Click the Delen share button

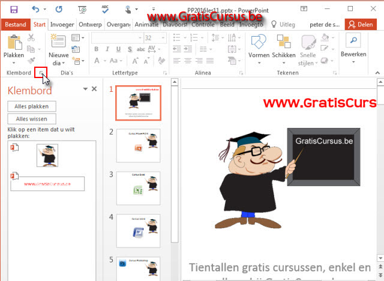(361, 25)
